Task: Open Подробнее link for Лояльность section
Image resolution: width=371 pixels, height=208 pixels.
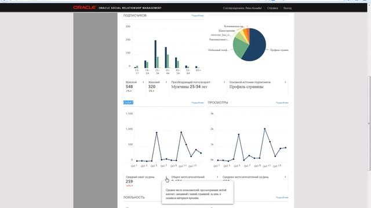Action: click(x=282, y=198)
